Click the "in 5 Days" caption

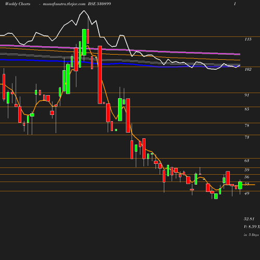(251, 235)
